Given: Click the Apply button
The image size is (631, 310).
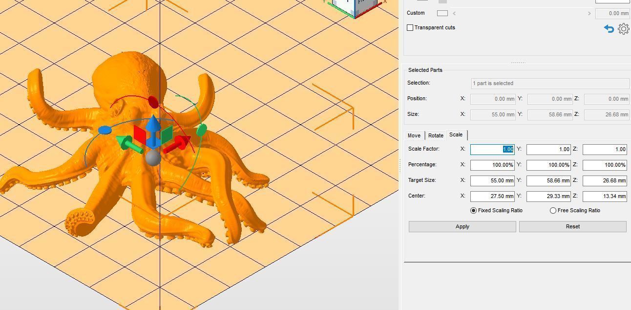Looking at the screenshot, I should (x=463, y=226).
